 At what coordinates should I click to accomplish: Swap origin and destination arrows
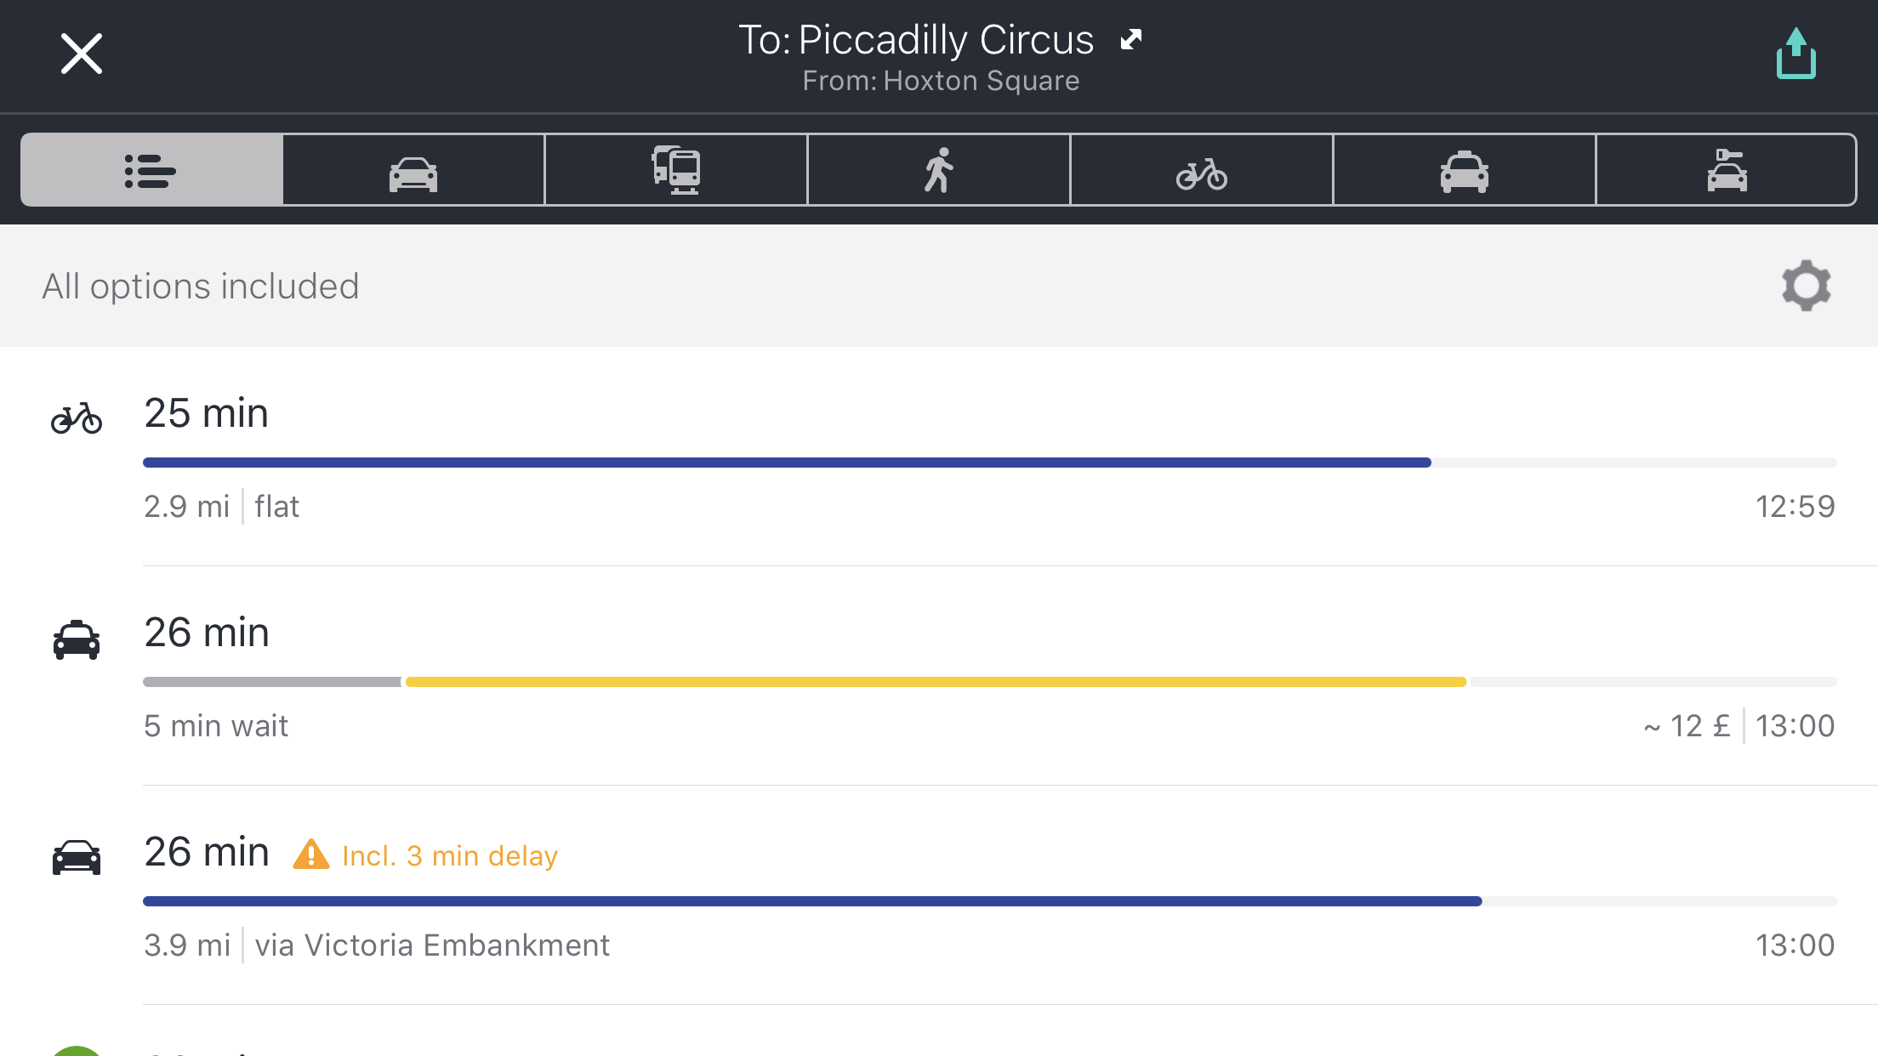1131,40
